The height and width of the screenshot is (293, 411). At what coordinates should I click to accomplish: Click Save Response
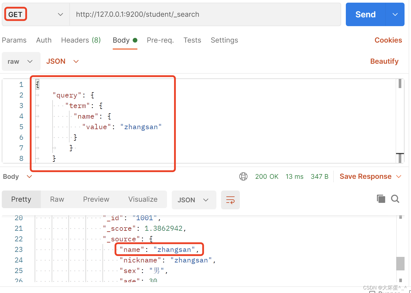click(365, 176)
